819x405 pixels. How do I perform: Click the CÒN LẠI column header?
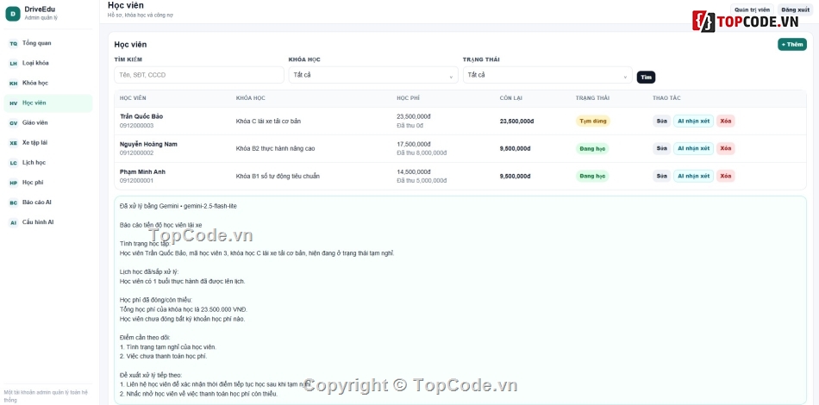tap(511, 98)
